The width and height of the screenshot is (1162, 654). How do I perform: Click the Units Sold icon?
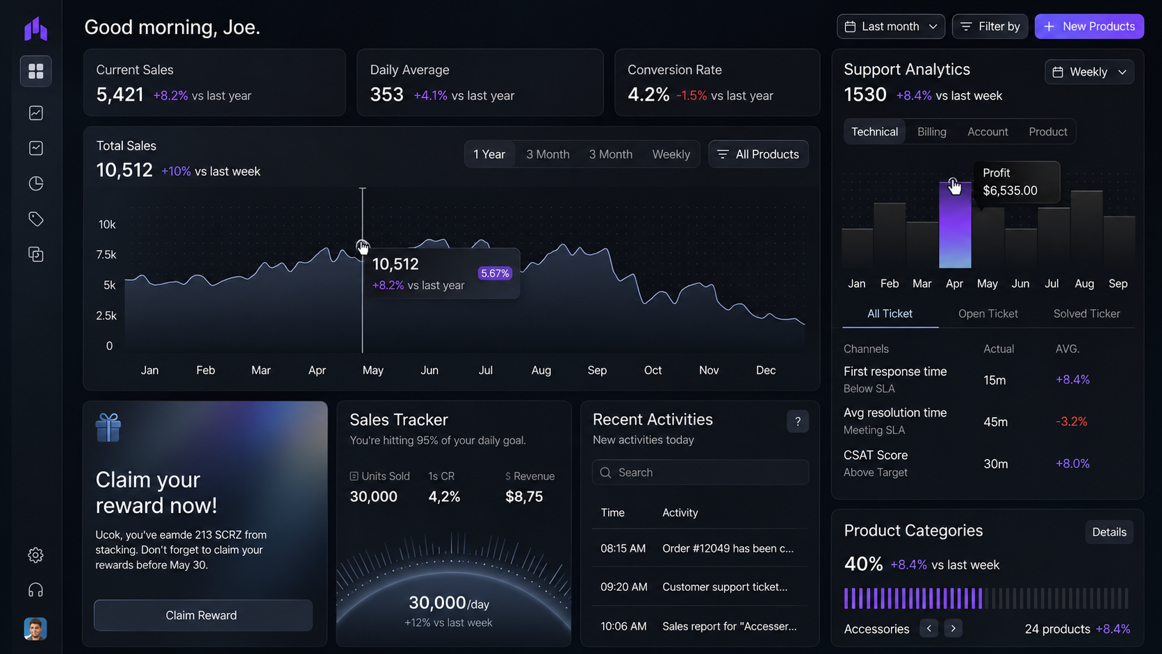point(354,476)
